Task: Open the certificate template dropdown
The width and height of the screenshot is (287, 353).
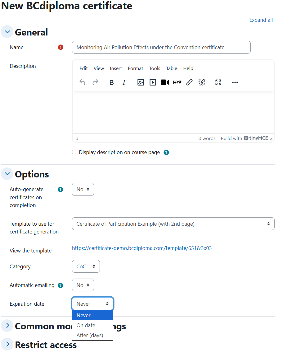Action: coord(173,224)
